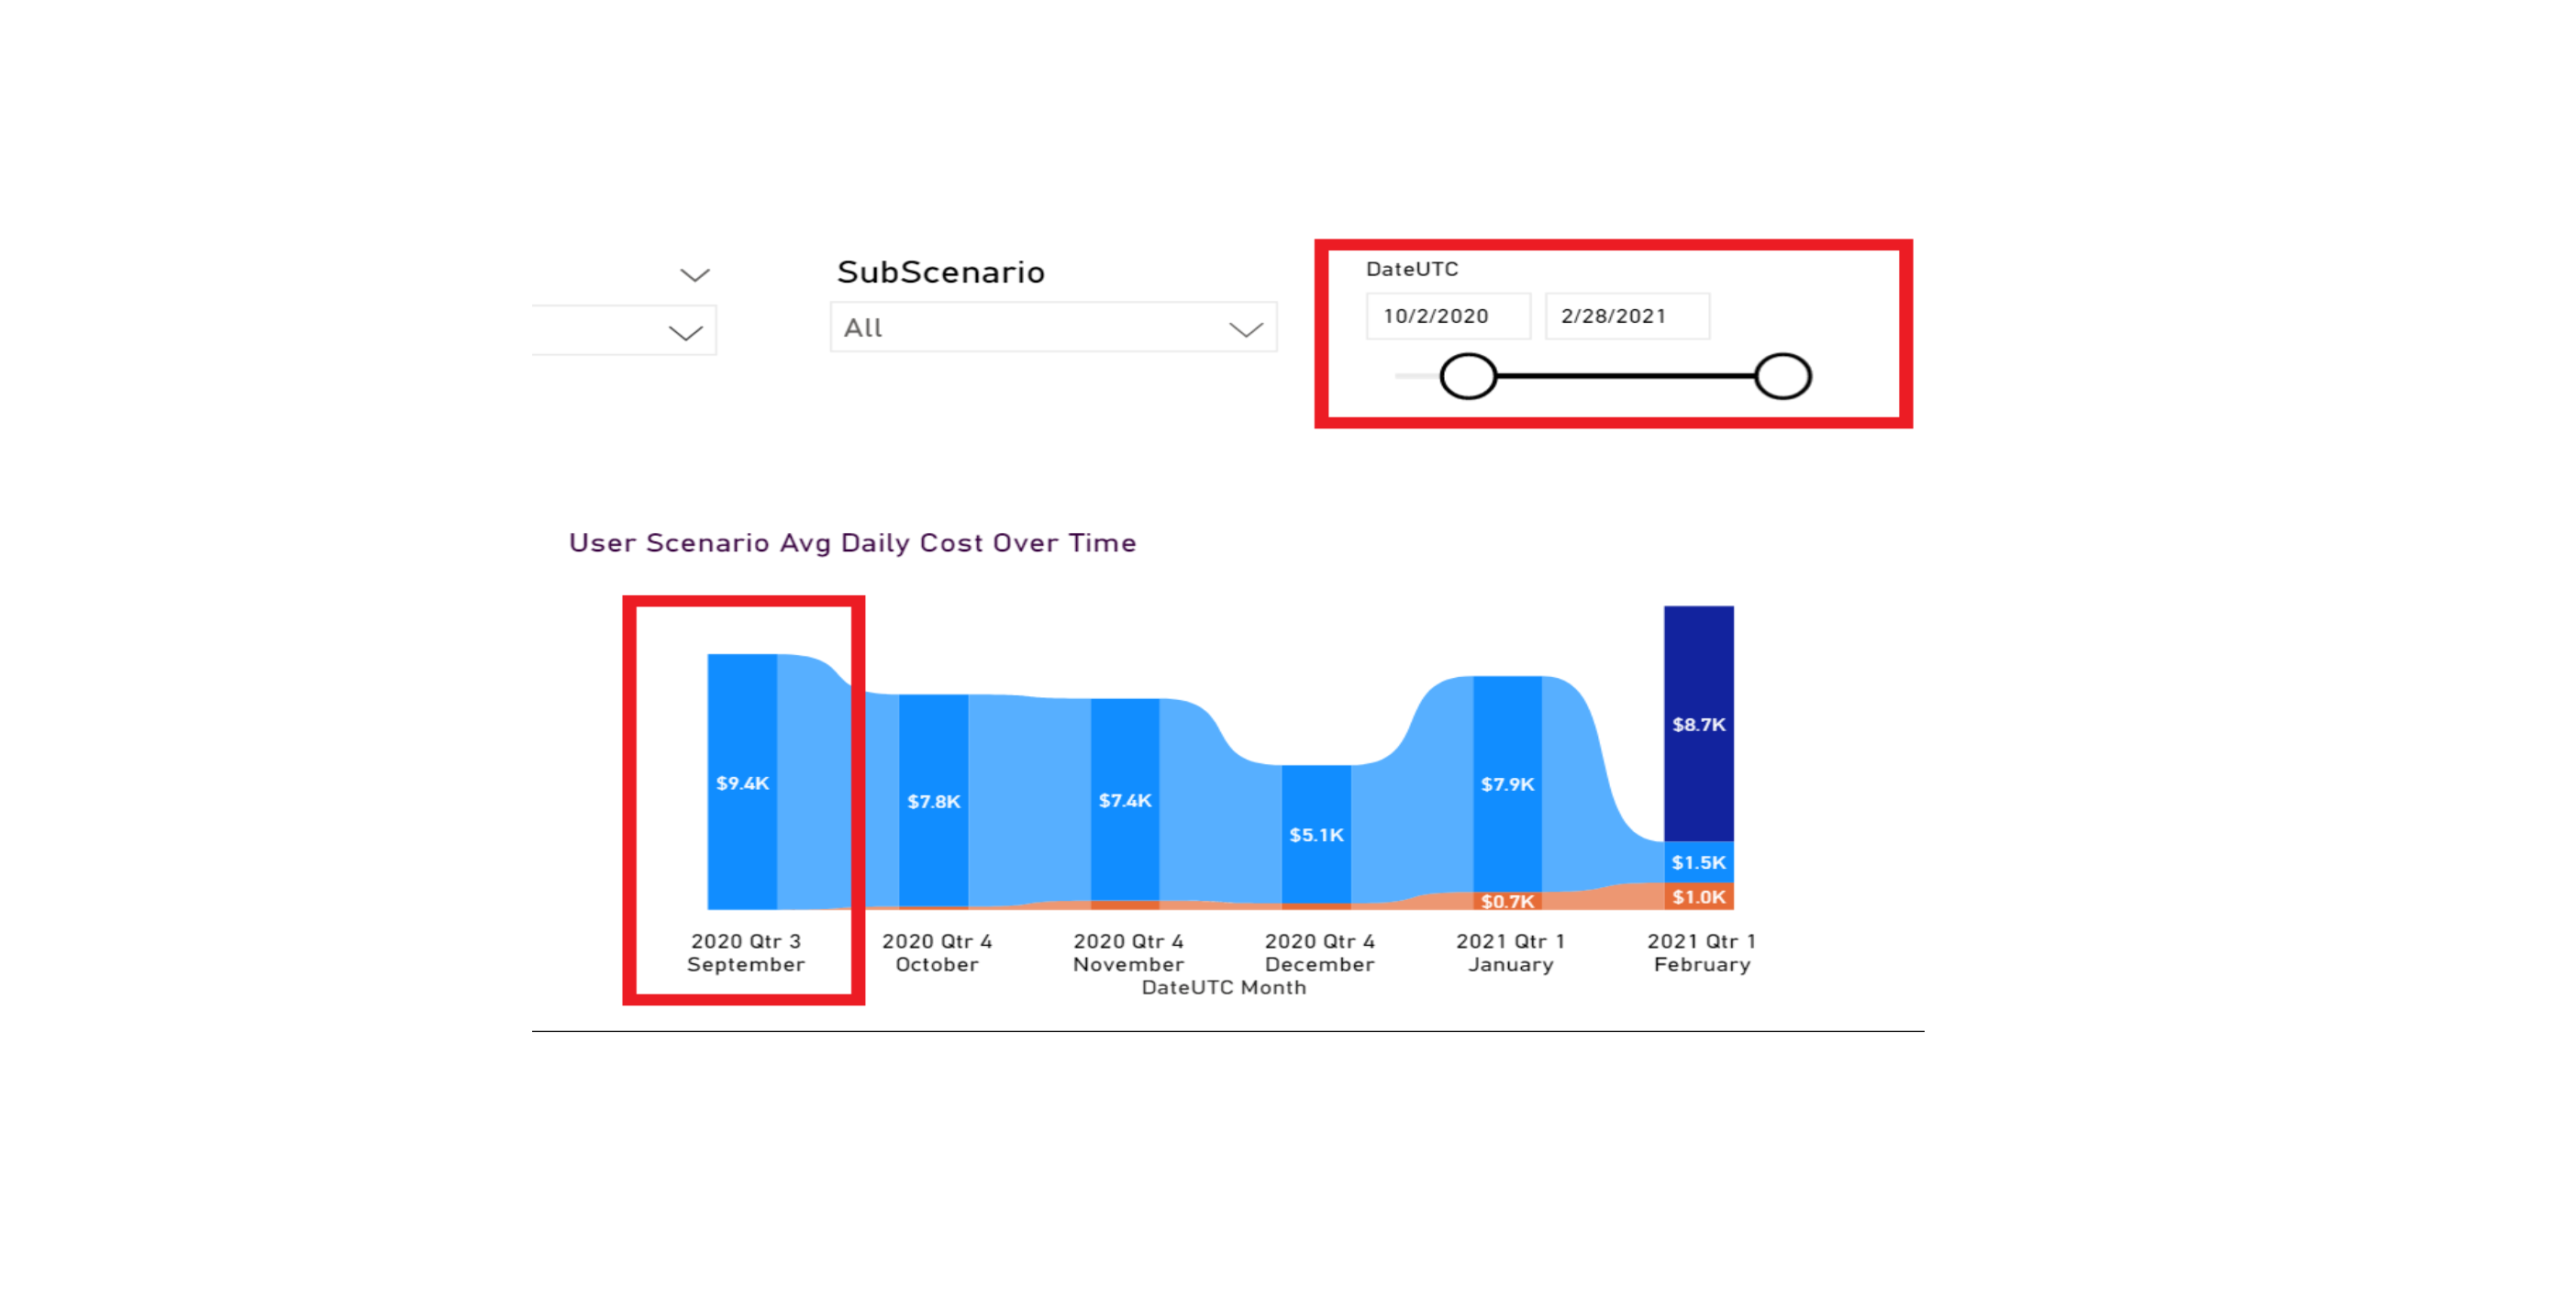Click the 2020 Qtr 4 November axis label
The width and height of the screenshot is (2576, 1299).
coord(1128,952)
